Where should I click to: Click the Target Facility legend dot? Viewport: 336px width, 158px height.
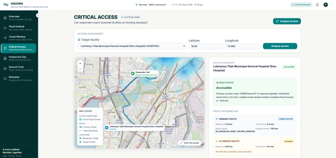click(x=80, y=142)
